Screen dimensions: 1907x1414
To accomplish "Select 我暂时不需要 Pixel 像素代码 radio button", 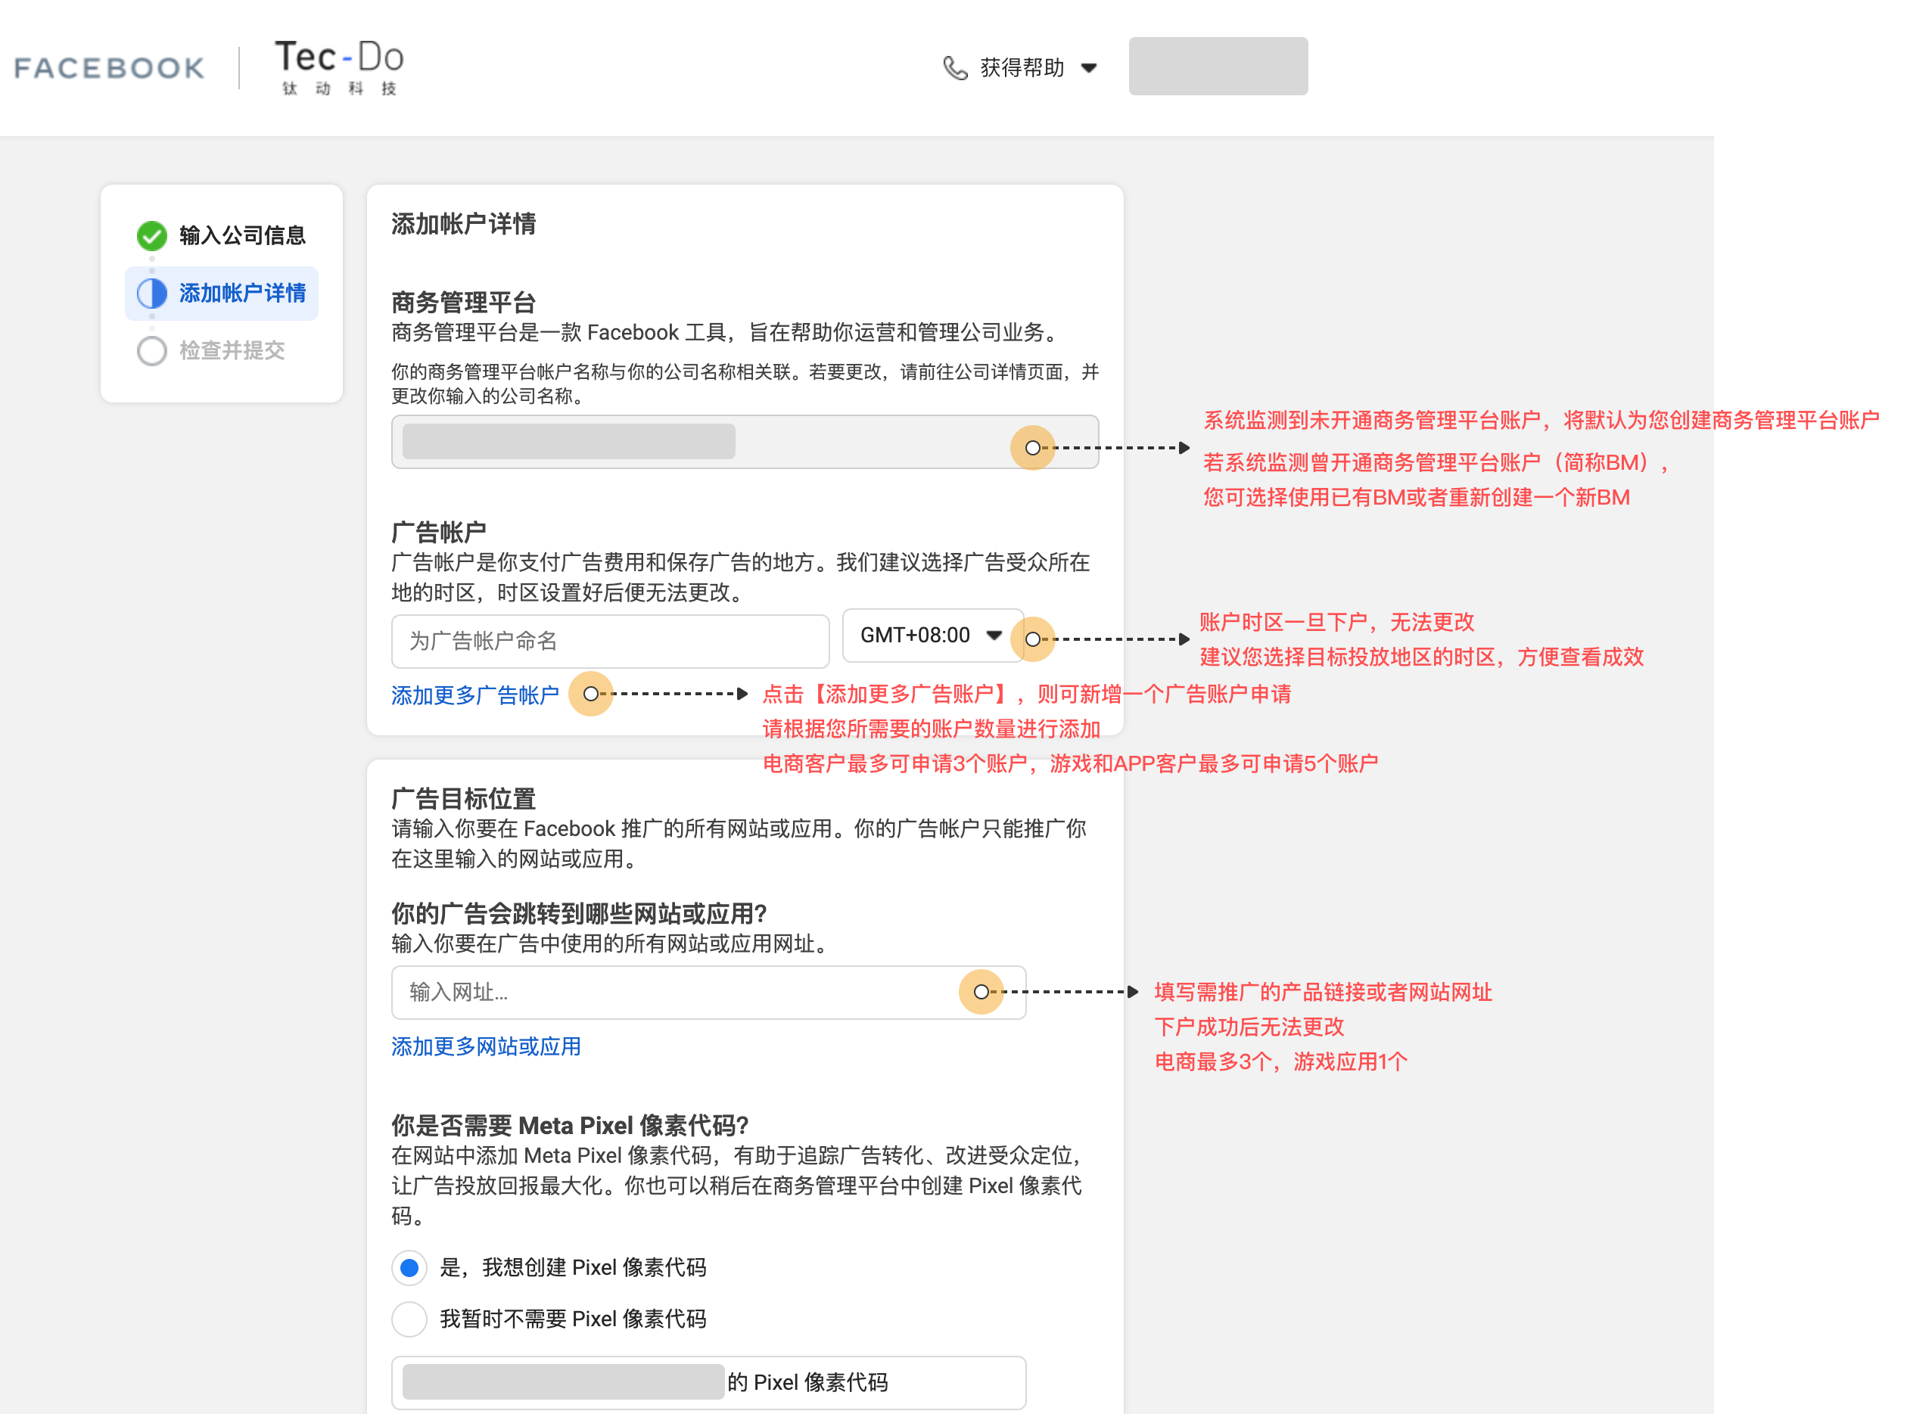I will (x=409, y=1319).
